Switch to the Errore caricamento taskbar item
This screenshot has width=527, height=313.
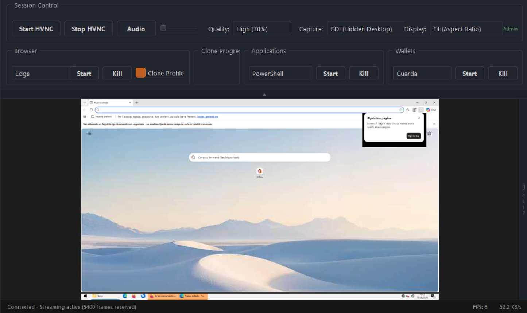[x=163, y=296]
